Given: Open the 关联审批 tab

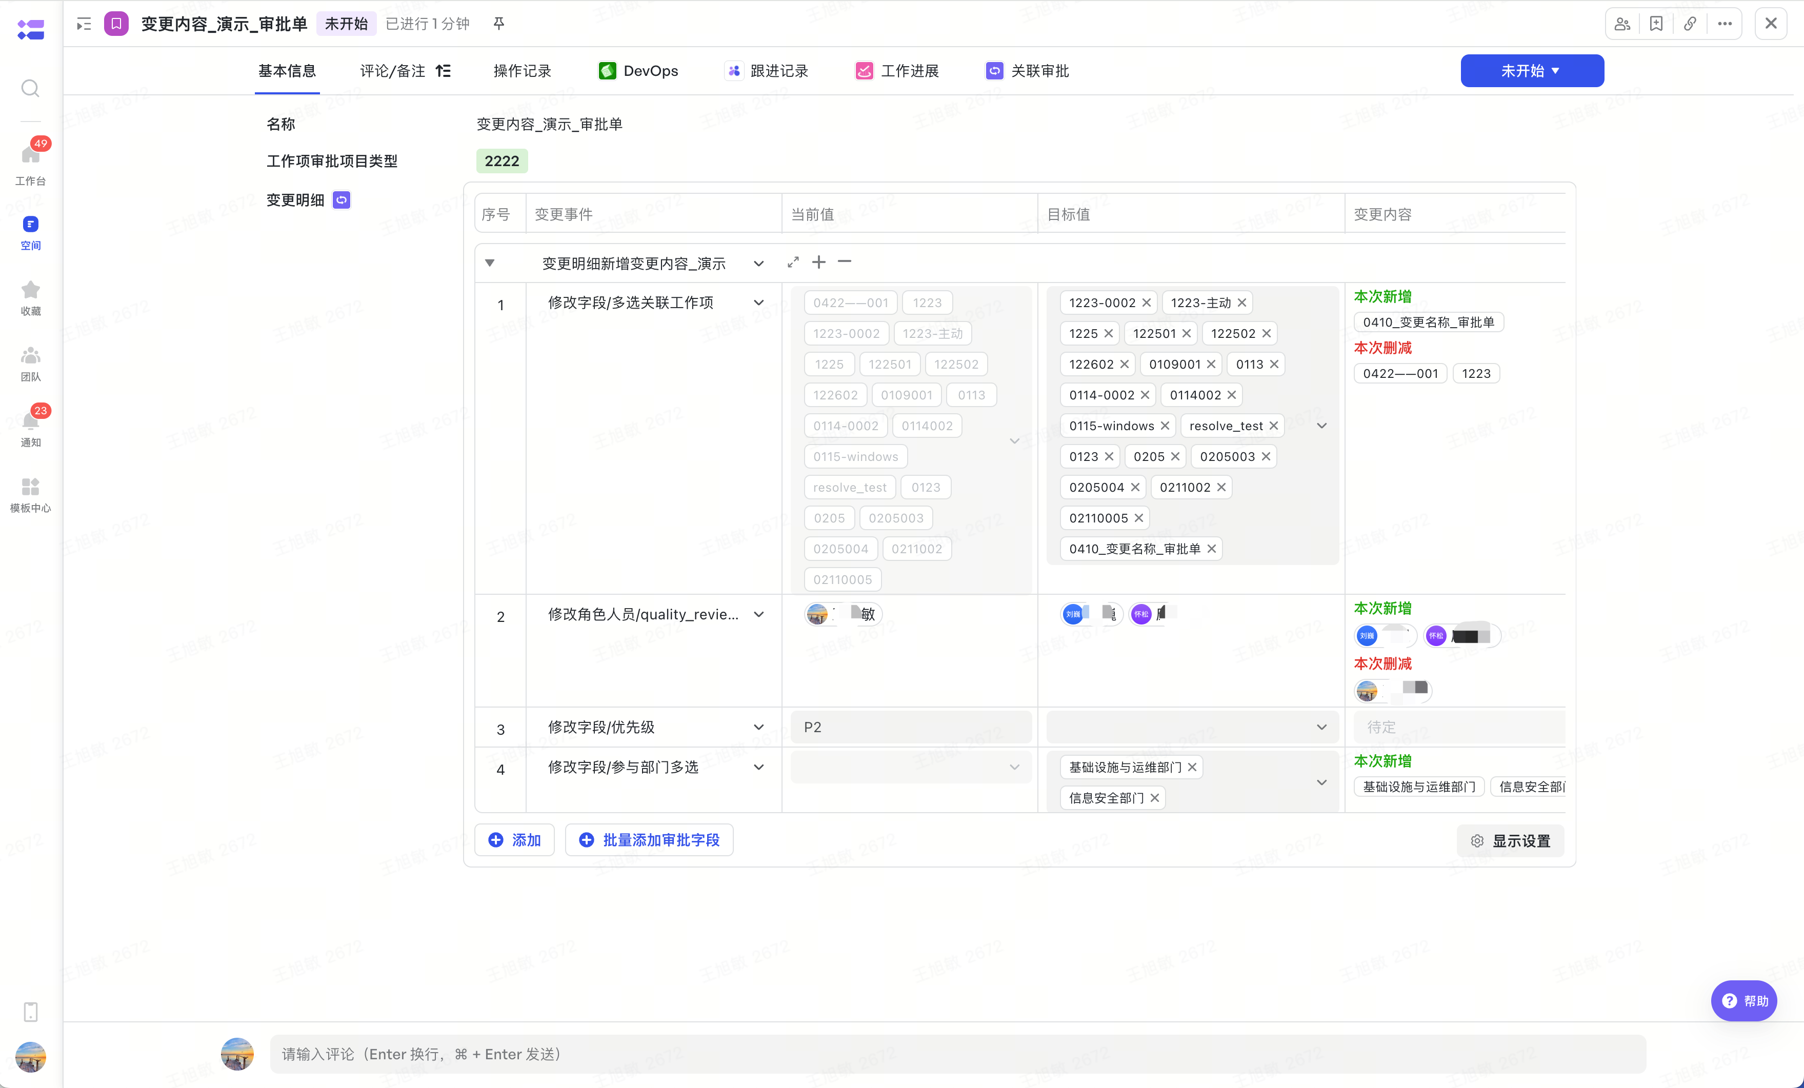Looking at the screenshot, I should pyautogui.click(x=1027, y=71).
